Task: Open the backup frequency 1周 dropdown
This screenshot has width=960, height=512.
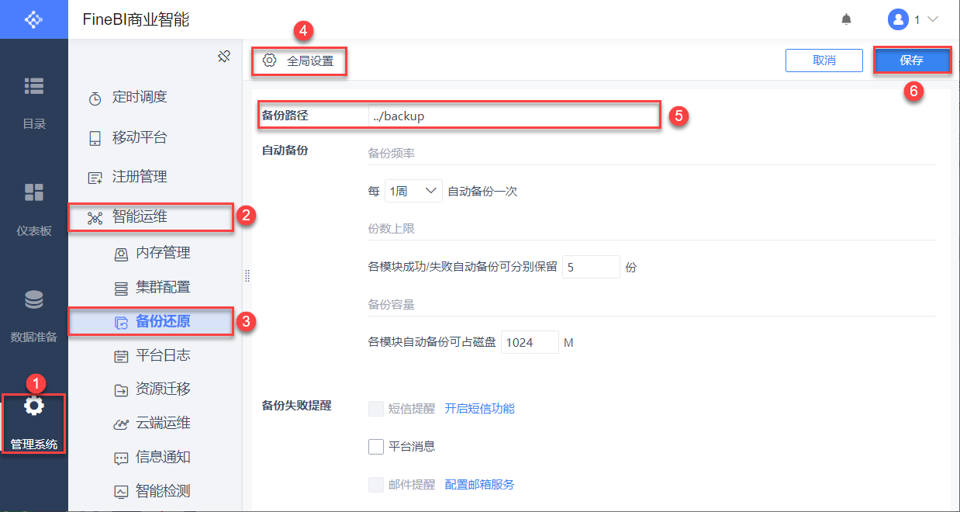Action: (x=413, y=191)
